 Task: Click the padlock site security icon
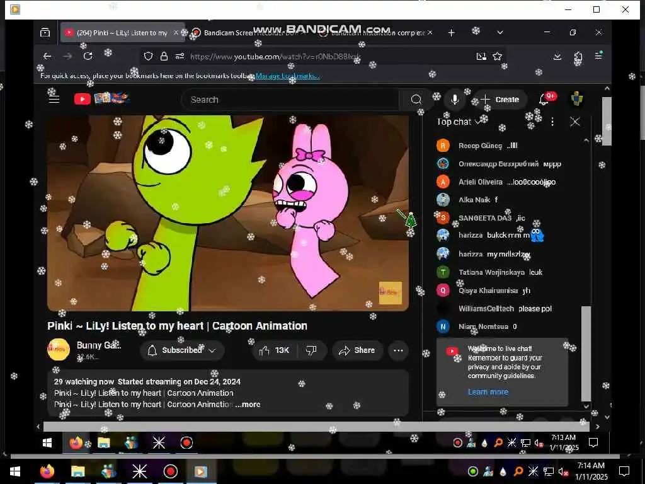164,56
